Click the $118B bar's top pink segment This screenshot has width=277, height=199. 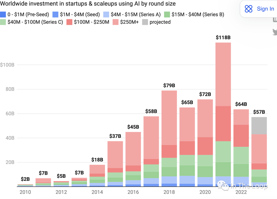click(x=223, y=74)
